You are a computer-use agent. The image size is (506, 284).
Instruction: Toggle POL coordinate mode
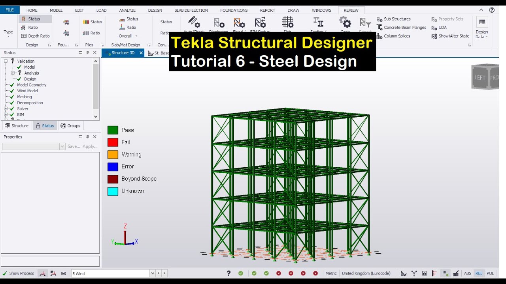[x=490, y=273]
